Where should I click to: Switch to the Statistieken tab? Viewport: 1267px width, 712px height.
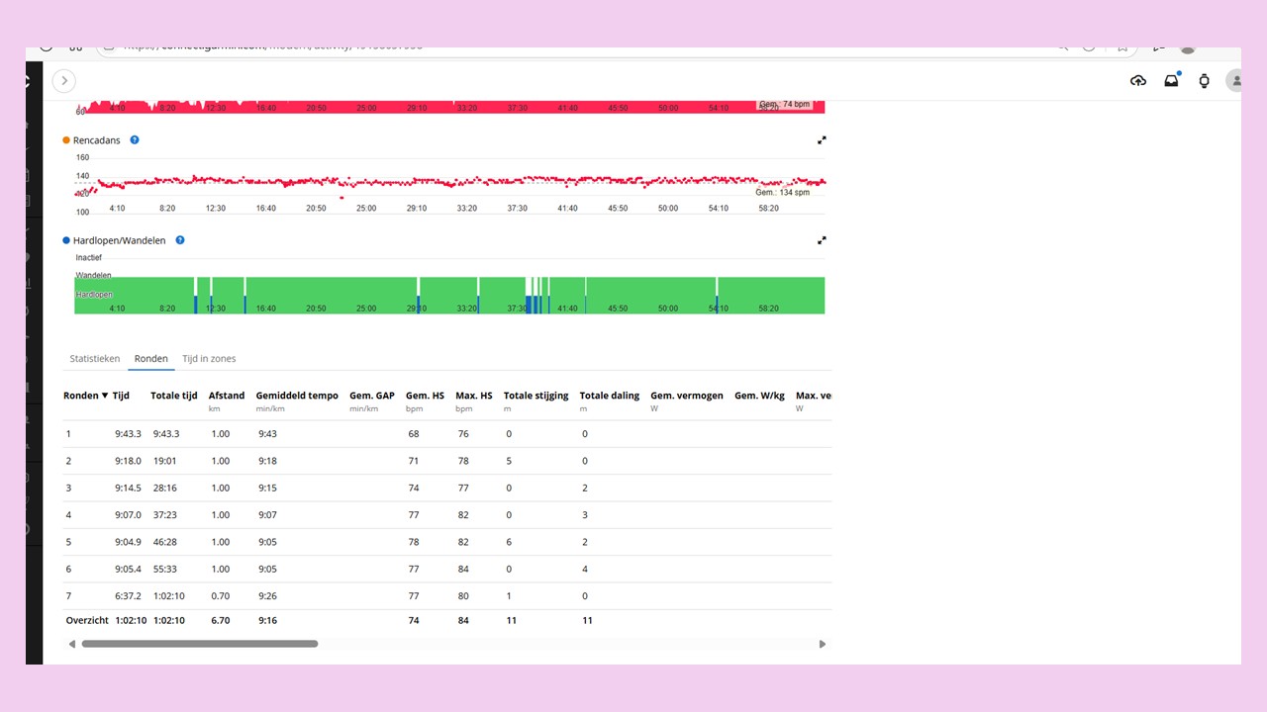coord(95,359)
